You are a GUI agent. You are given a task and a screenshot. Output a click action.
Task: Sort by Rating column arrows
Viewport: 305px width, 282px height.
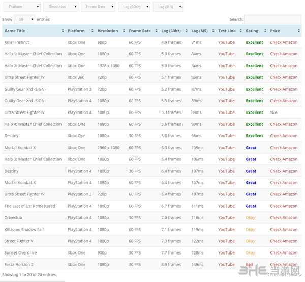pyautogui.click(x=265, y=31)
